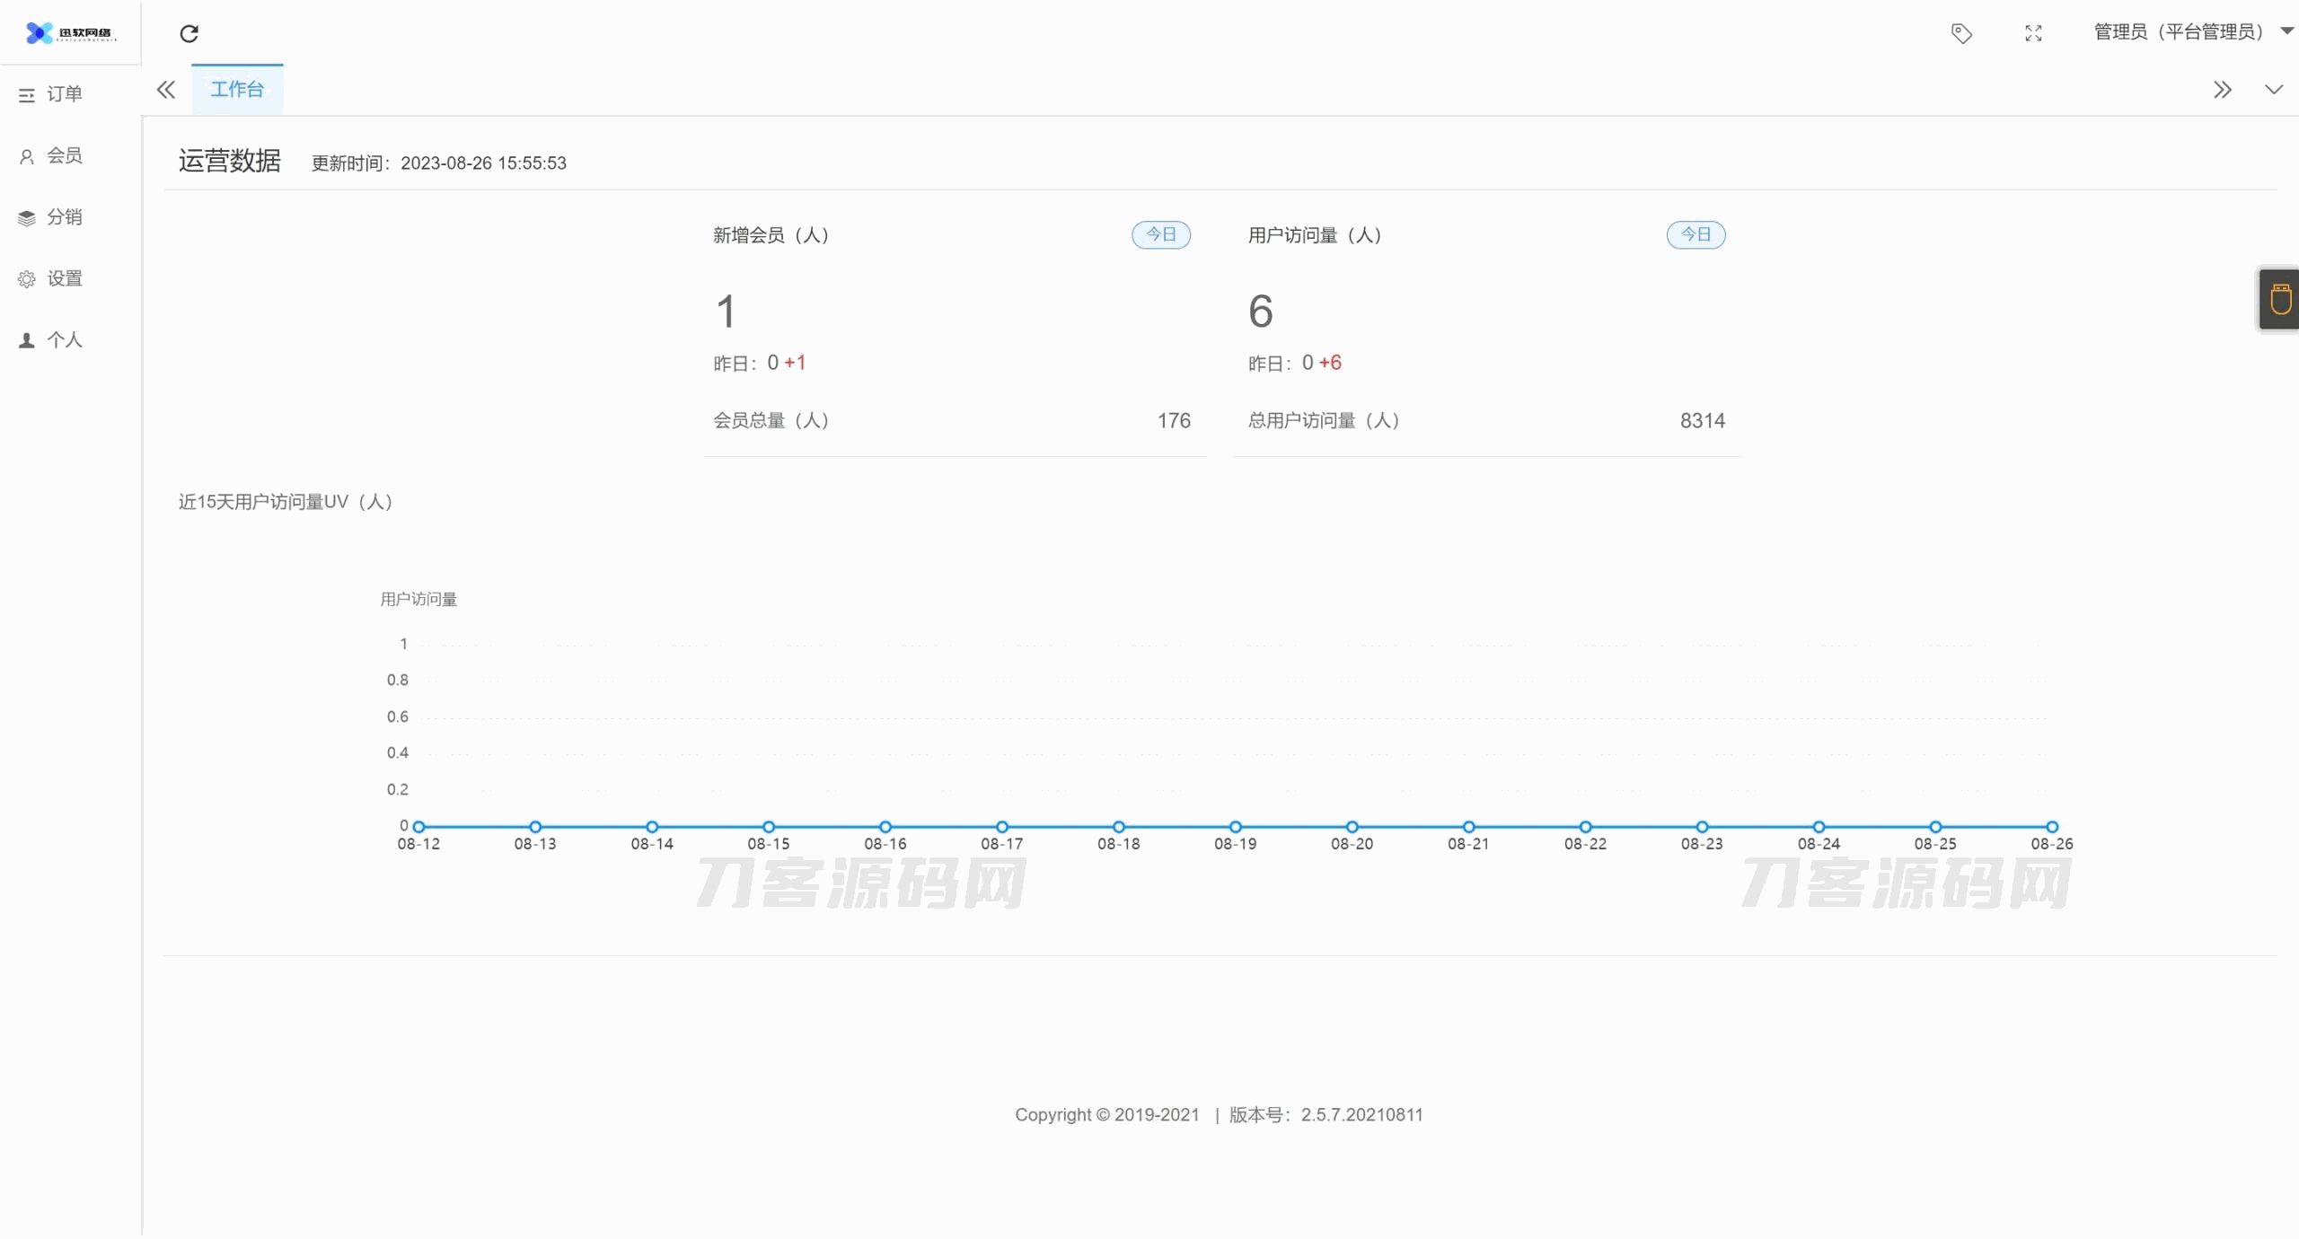Open the 个人 sidebar menu

click(x=63, y=340)
